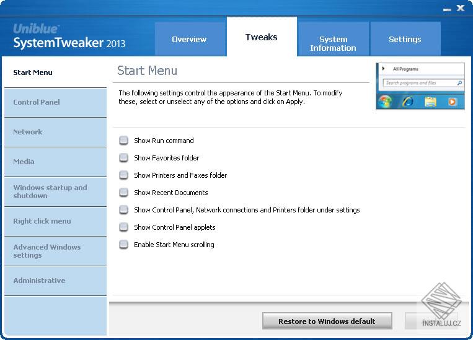Tick the Show Favorites folder checkbox

[123, 158]
